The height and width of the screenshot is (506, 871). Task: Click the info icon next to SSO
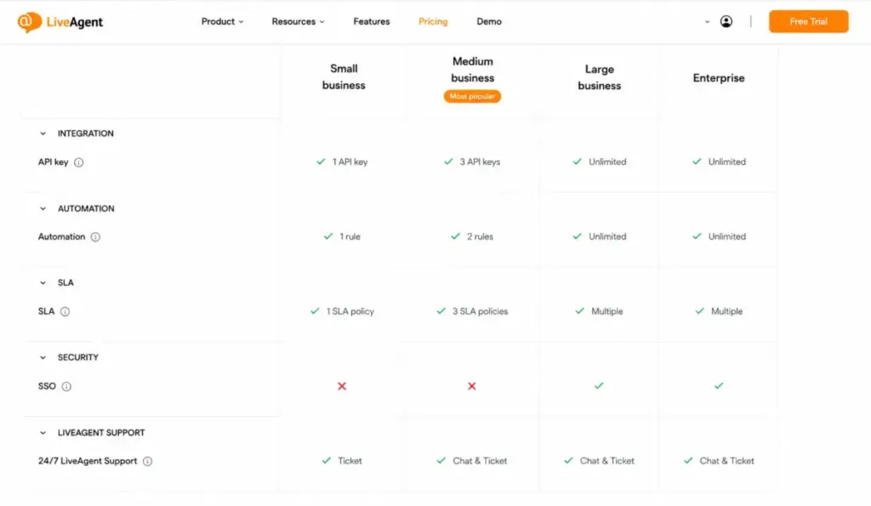click(66, 387)
